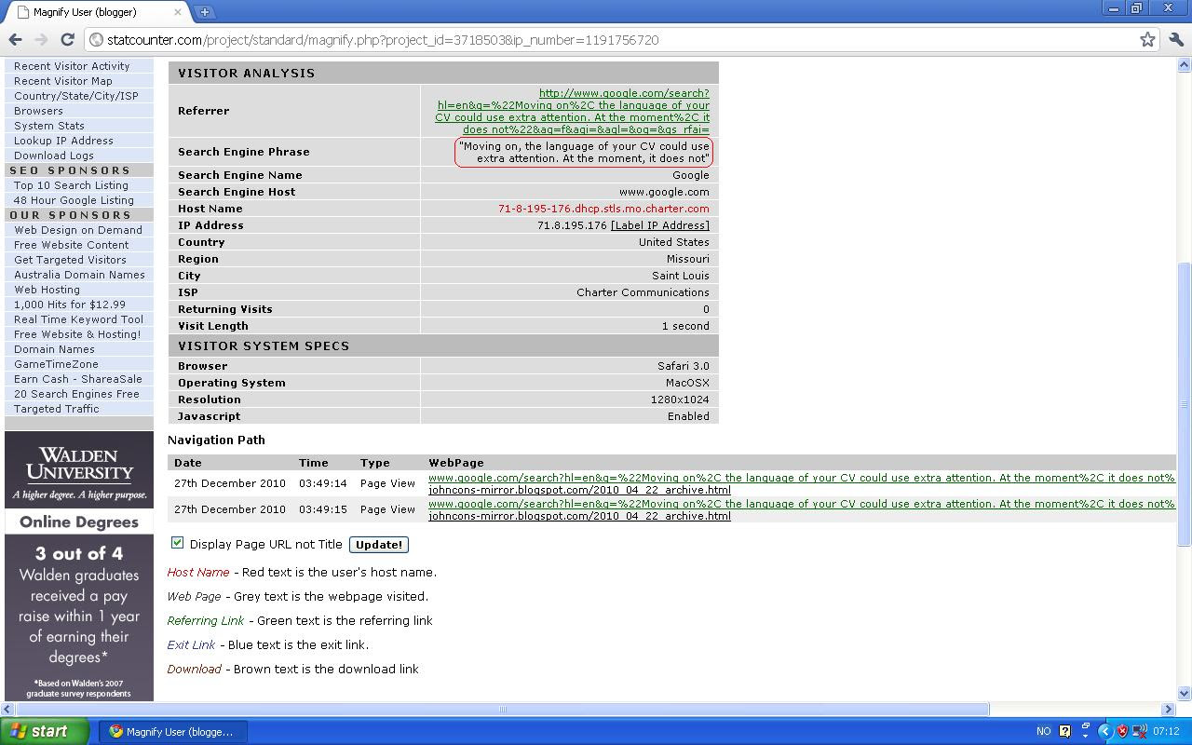The image size is (1192, 745).
Task: Uncheck Display Page URL not Title
Action: point(177,543)
